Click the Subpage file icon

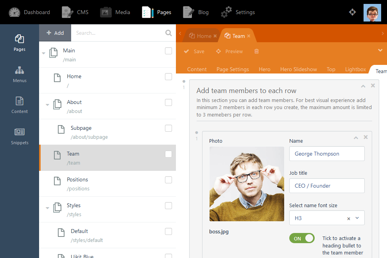click(61, 129)
